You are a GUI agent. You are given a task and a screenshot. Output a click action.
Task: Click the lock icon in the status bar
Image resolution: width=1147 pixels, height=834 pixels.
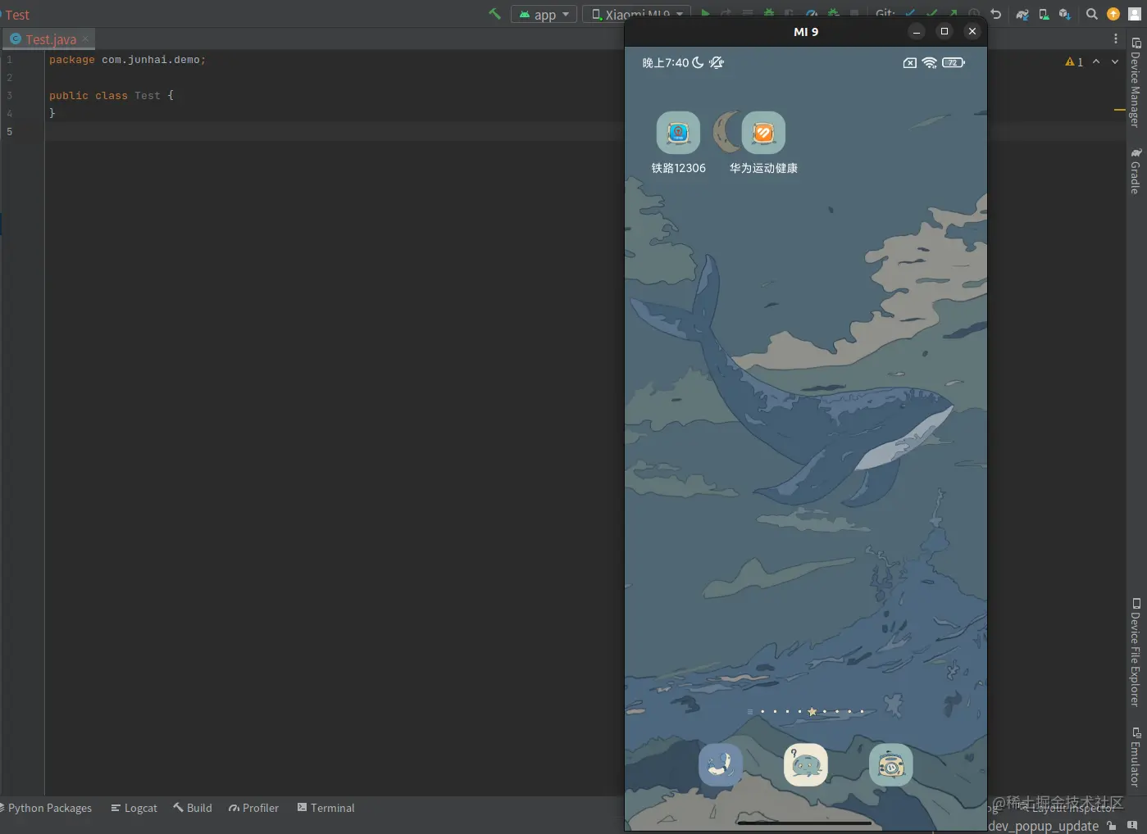coord(1112,826)
